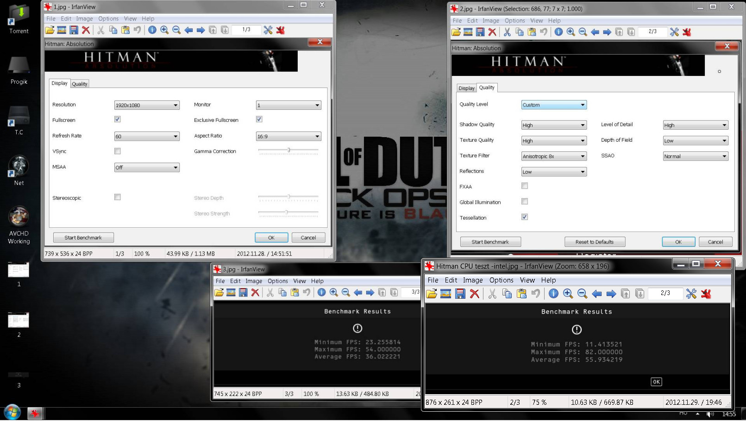Click info icon in Hitman CPU teszt window
This screenshot has width=746, height=421.
pos(553,294)
